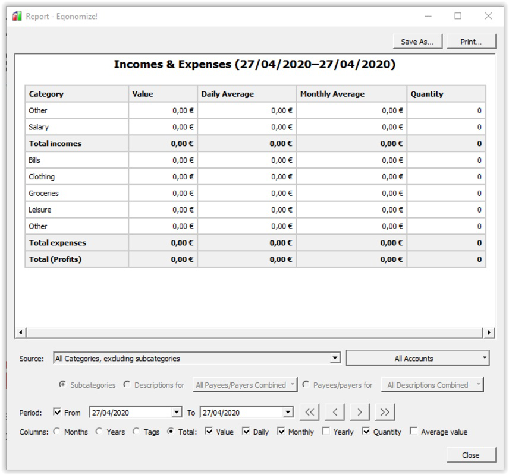Screen dimensions: 509x475
Task: Uncheck the Quantity column checkbox
Action: coord(366,432)
